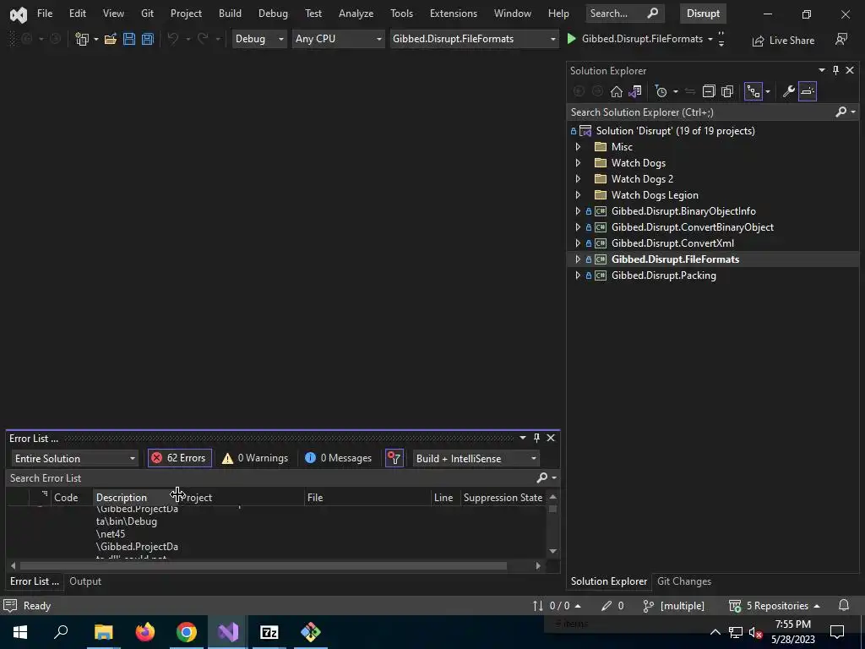Pin the Solution Explorer panel
This screenshot has height=649, width=865.
835,70
